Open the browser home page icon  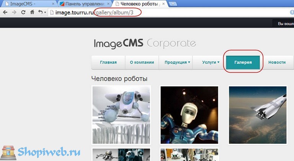coord(32,12)
